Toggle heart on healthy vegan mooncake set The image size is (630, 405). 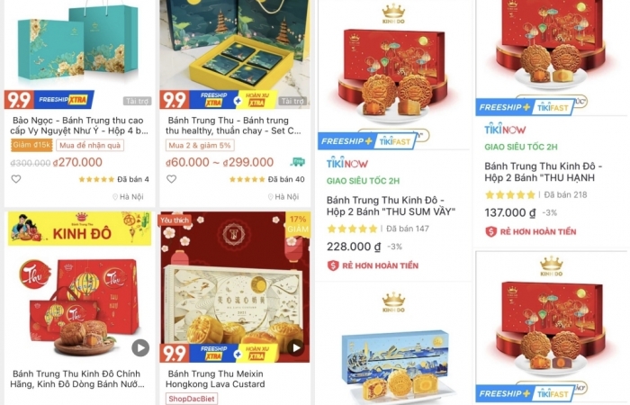click(172, 179)
